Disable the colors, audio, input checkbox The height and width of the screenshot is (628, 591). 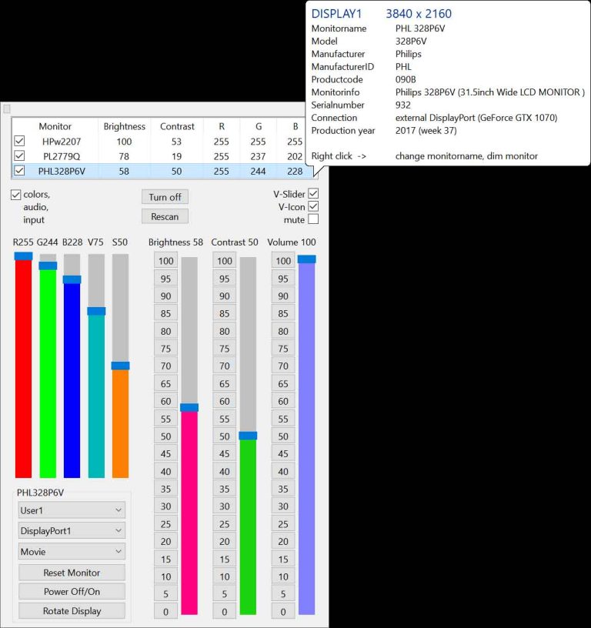coord(15,195)
